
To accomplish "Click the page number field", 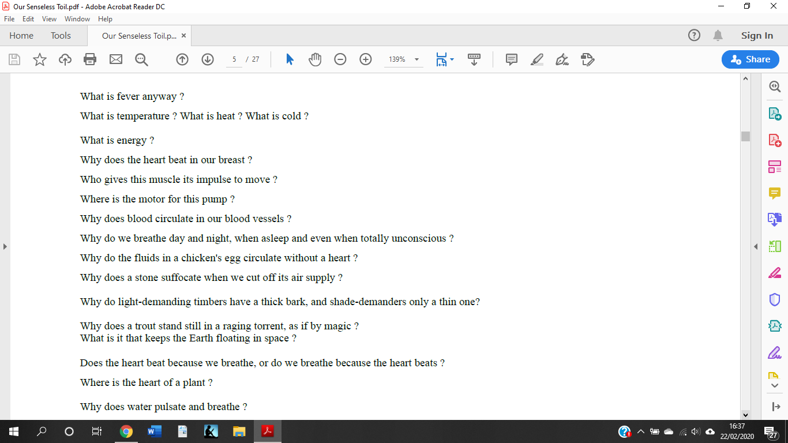I will (234, 59).
